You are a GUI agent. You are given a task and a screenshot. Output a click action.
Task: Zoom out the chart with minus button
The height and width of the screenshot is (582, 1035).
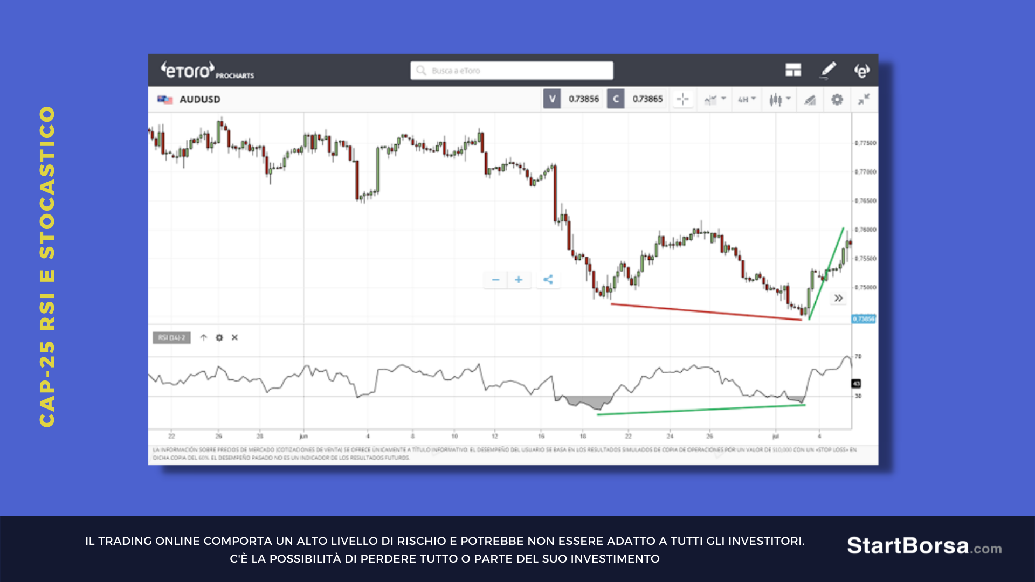tap(495, 280)
